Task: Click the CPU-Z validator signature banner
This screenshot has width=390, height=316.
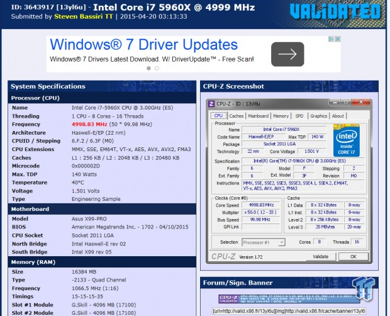Action: tap(289, 298)
